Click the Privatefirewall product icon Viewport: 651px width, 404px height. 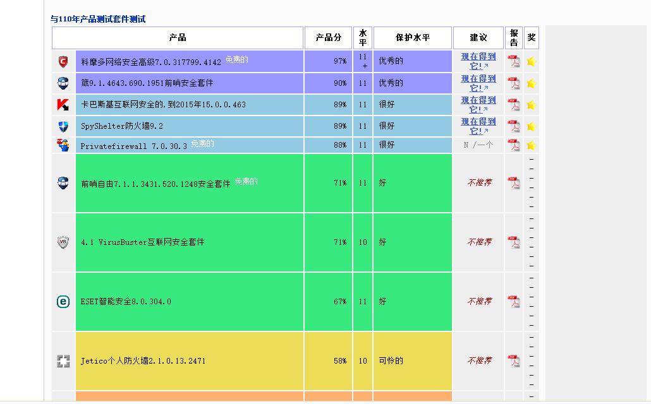[x=63, y=145]
